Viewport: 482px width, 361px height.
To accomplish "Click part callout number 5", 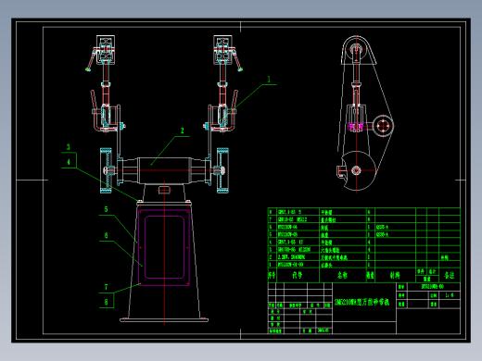I will (106, 209).
